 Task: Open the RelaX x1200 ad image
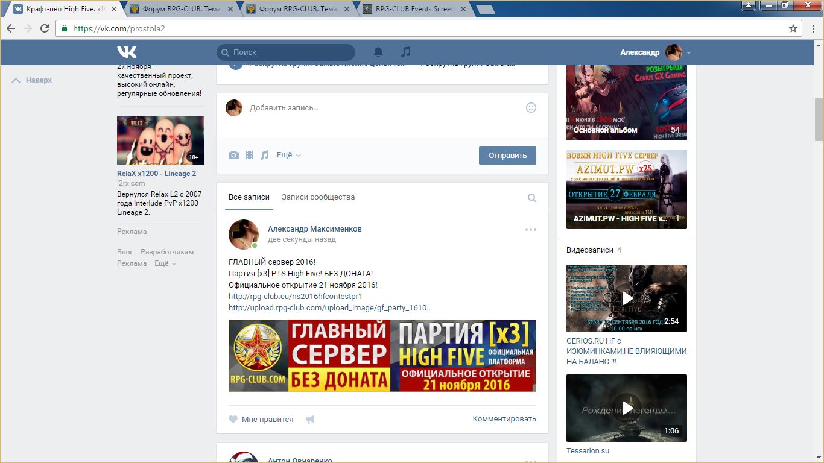pyautogui.click(x=160, y=140)
